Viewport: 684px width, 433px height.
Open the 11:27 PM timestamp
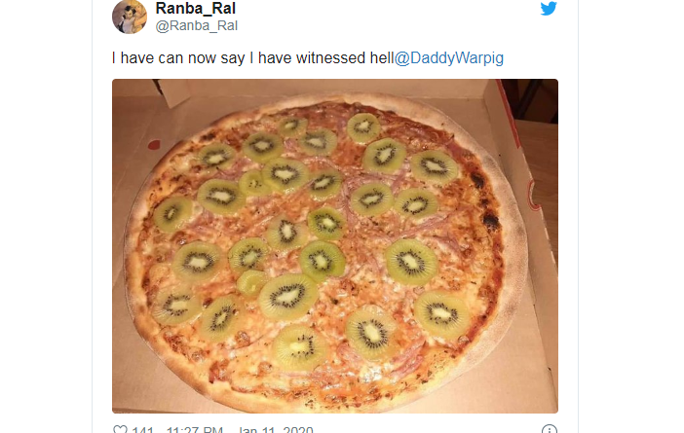point(195,429)
